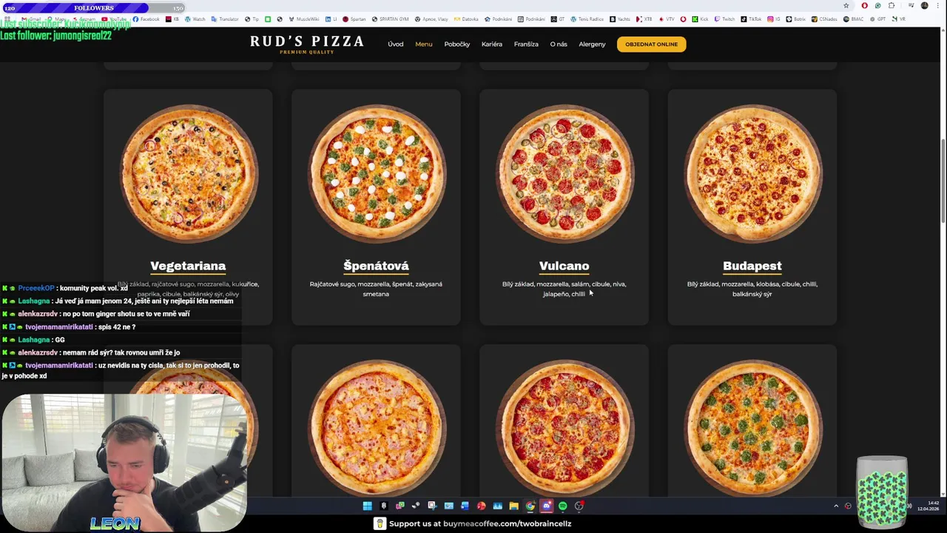The width and height of the screenshot is (947, 533).
Task: Click the Budapest title
Action: pos(752,266)
